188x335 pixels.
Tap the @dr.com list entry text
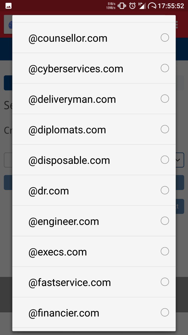coord(49,191)
